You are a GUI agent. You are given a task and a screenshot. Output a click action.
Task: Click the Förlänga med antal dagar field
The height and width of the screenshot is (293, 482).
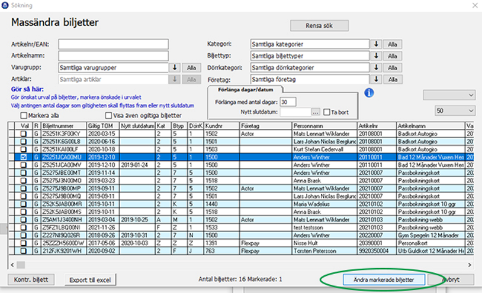click(288, 102)
